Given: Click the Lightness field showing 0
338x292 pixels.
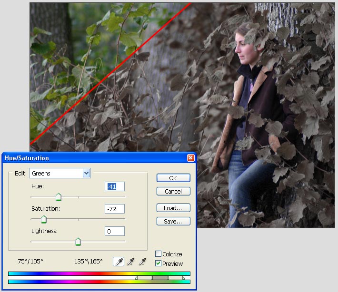Looking at the screenshot, I should point(114,231).
